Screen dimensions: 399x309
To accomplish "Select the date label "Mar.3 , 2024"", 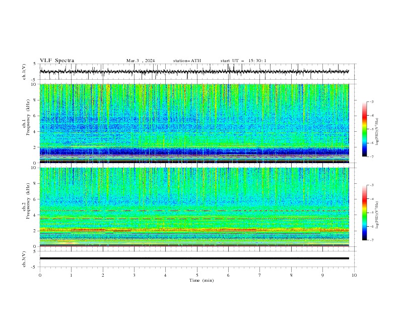I will (141, 61).
